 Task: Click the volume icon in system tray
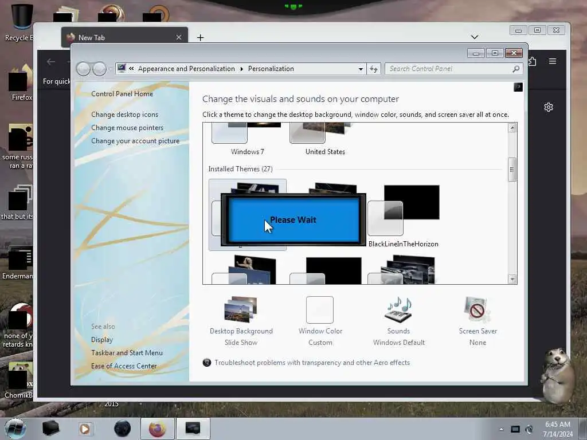(x=529, y=429)
